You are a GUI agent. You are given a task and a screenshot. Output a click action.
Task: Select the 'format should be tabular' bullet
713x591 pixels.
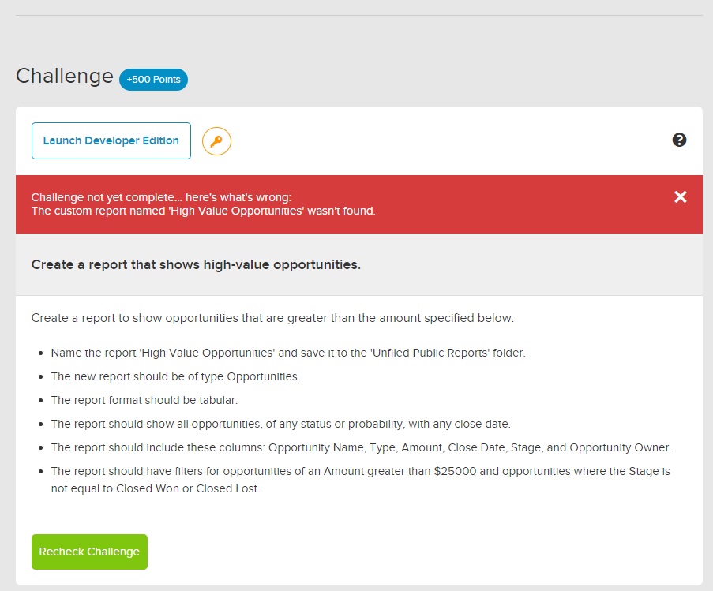144,400
